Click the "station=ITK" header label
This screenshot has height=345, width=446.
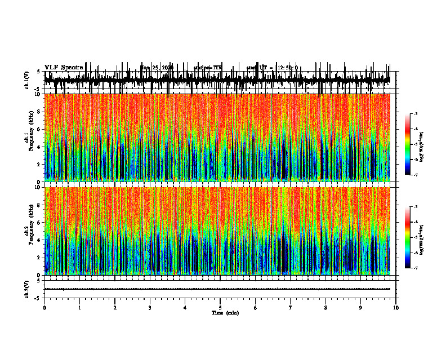pos(207,68)
